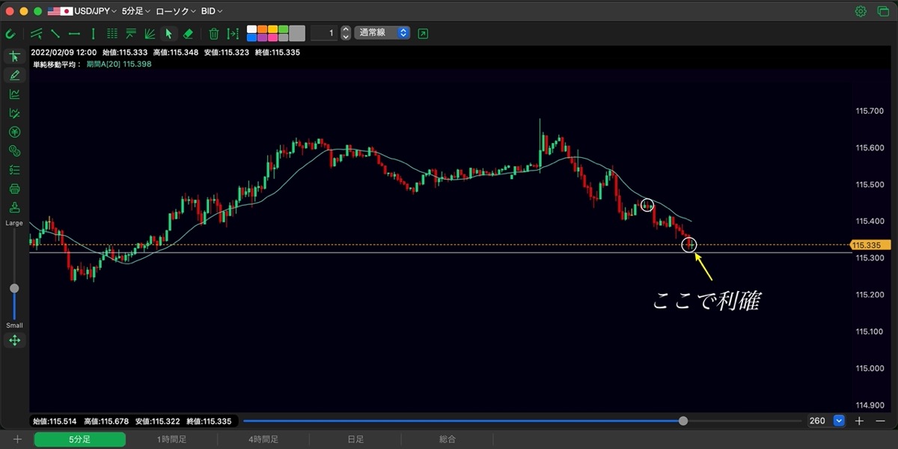Click the green popout arrow icon
The width and height of the screenshot is (898, 449).
pyautogui.click(x=424, y=34)
